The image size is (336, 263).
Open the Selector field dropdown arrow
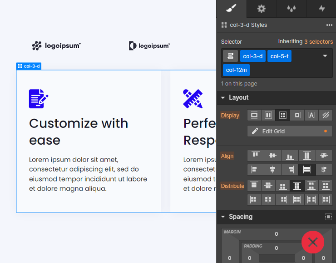coord(325,56)
